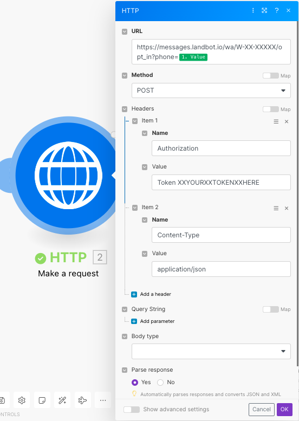Open the Body type dropdown

(211, 351)
